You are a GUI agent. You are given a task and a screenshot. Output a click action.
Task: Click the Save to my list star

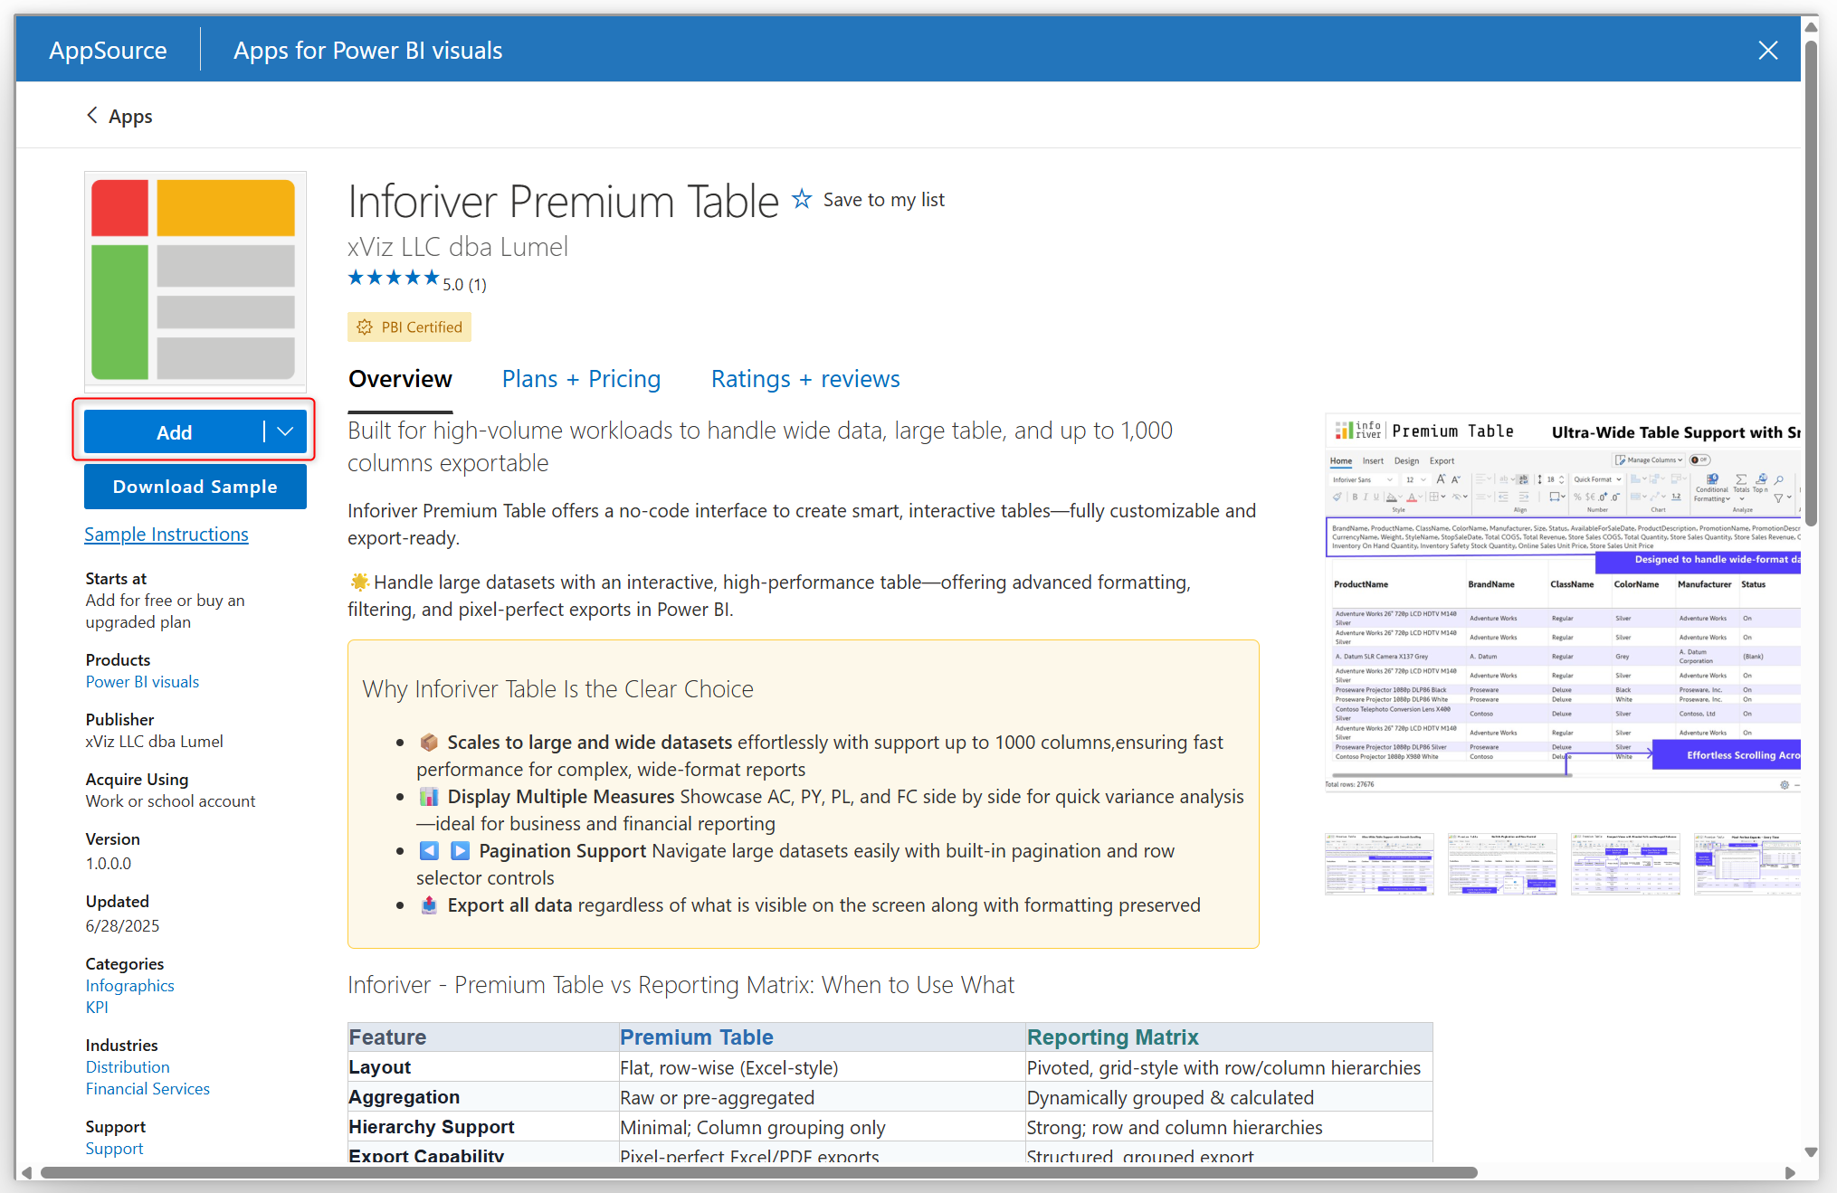(802, 199)
